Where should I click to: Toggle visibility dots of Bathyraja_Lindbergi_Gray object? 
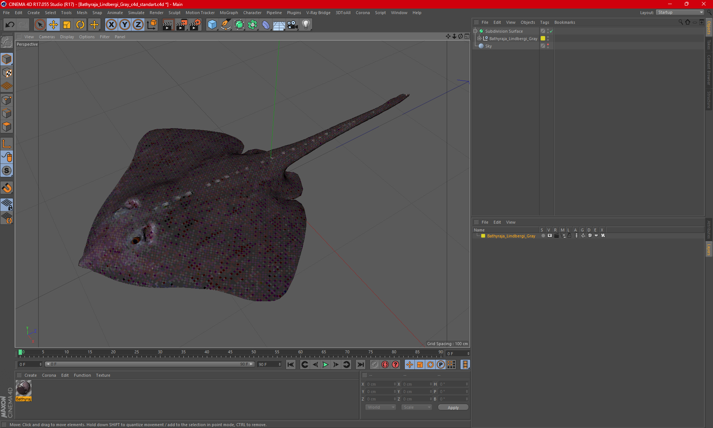coord(548,39)
